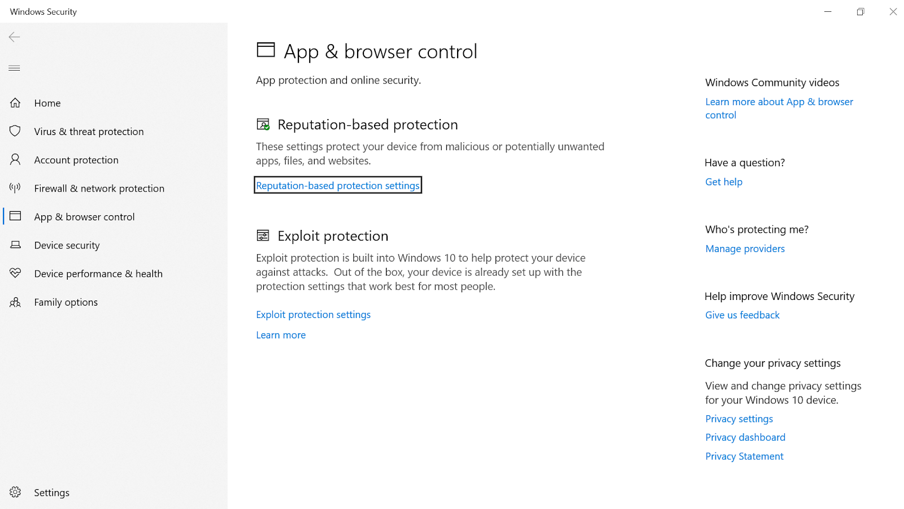The image size is (904, 509).
Task: Click the Home icon in the sidebar
Action: coord(15,103)
